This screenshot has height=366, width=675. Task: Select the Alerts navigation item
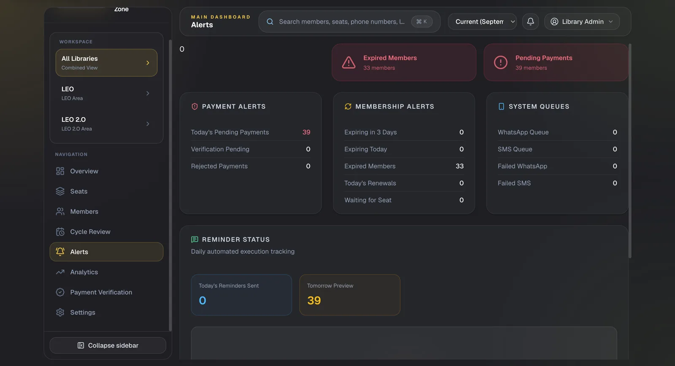click(x=106, y=252)
